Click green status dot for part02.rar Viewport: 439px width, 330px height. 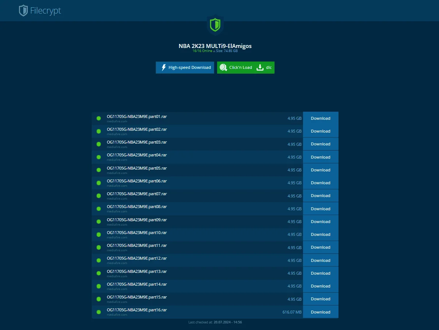99,131
